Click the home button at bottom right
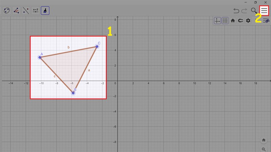The width and height of the screenshot is (271, 152). click(264, 140)
